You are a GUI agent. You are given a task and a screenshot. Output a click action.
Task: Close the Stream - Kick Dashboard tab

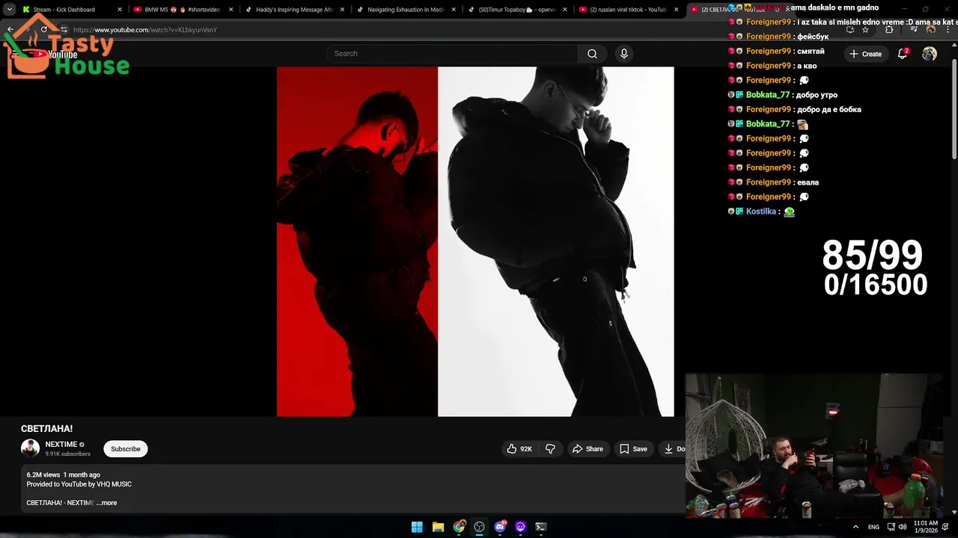tap(119, 10)
